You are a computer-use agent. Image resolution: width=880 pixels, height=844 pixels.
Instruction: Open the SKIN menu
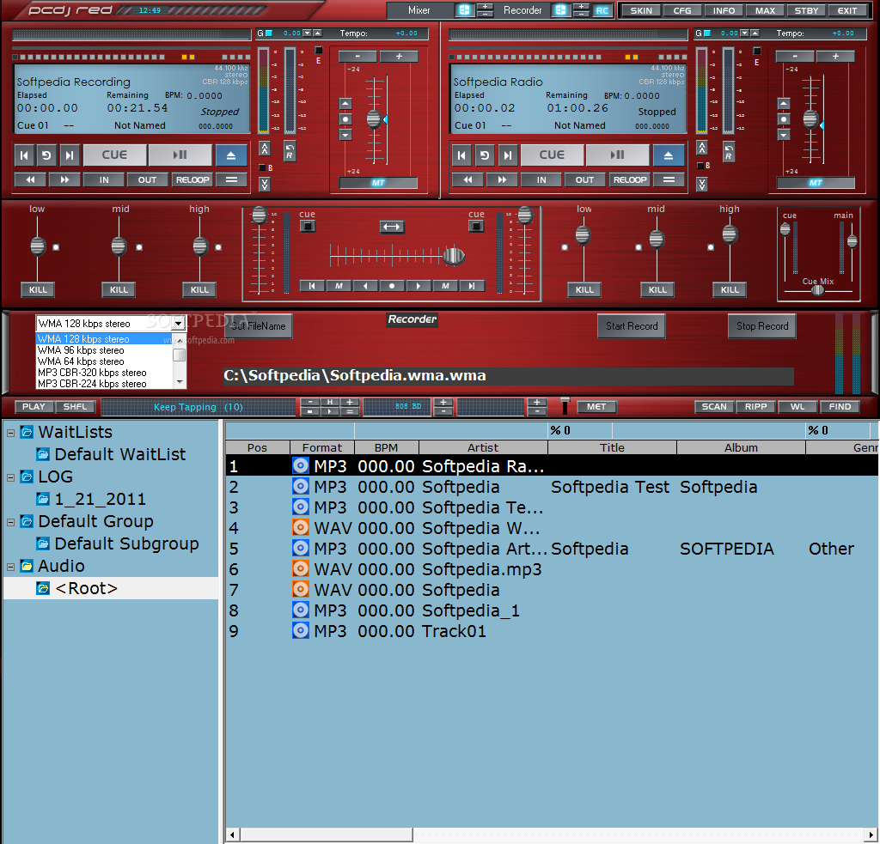click(641, 10)
